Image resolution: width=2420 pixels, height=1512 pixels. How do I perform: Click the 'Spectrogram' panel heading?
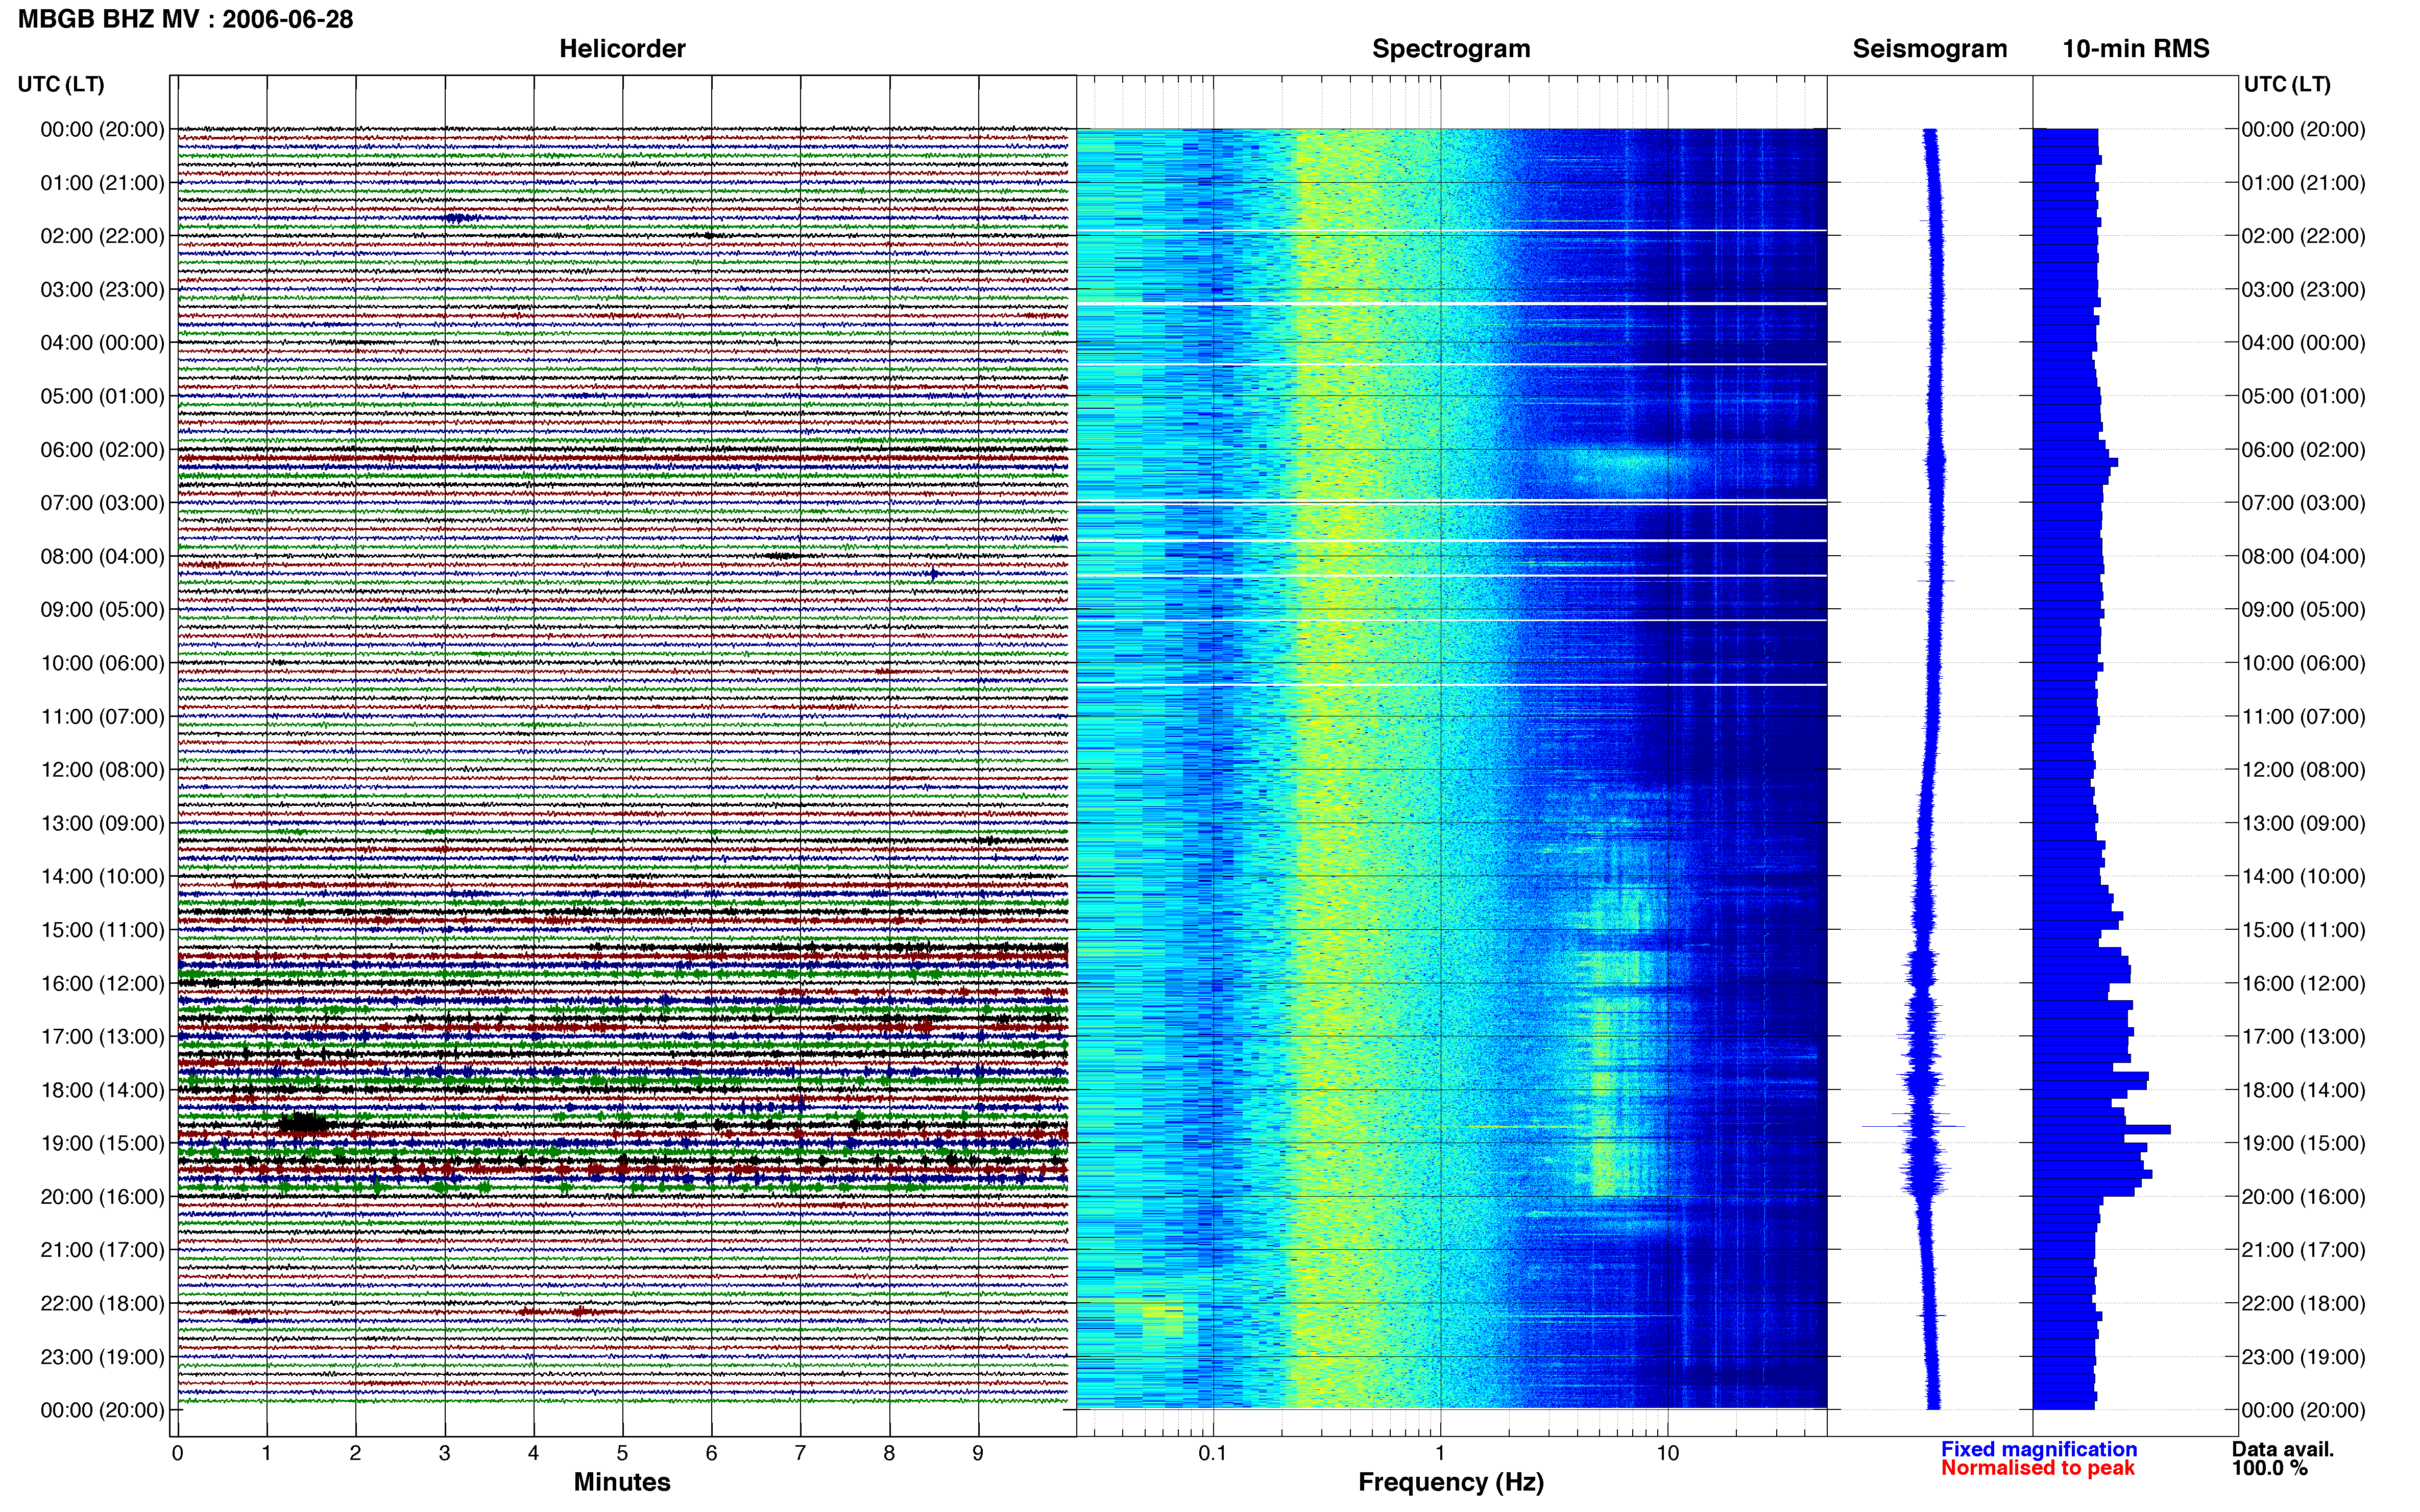click(1450, 49)
